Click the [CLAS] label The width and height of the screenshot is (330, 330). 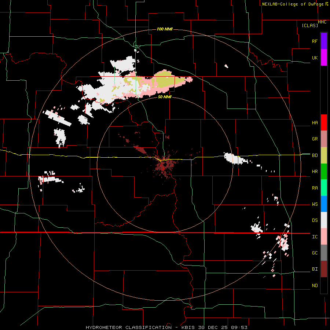[x=310, y=25]
